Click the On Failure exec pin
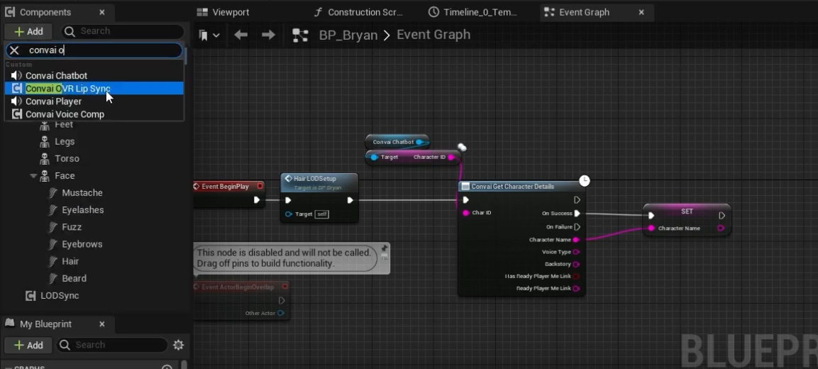The image size is (818, 369). click(x=577, y=227)
